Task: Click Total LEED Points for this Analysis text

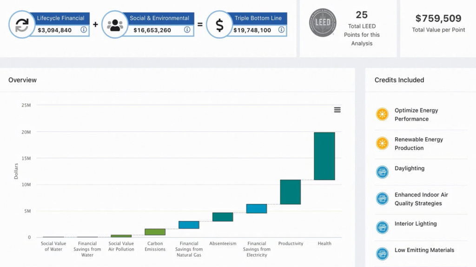Action: [362, 35]
